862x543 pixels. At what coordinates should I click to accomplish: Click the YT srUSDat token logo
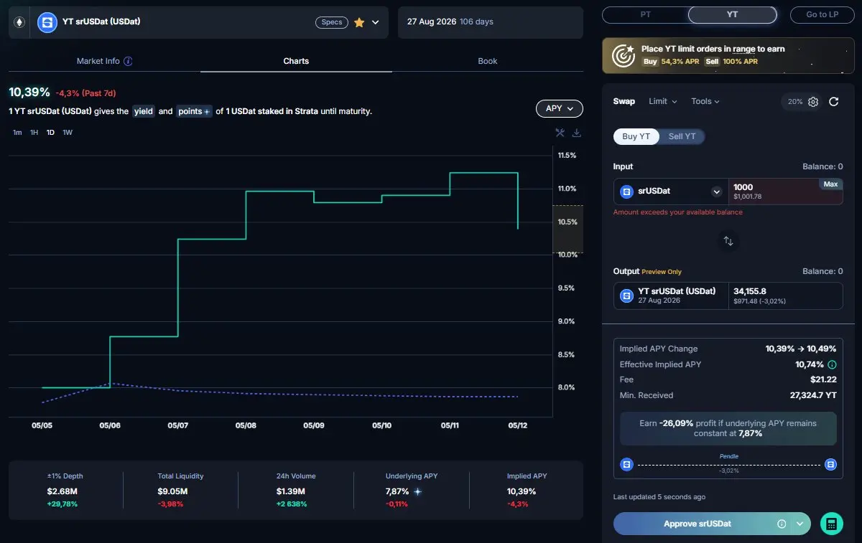47,22
